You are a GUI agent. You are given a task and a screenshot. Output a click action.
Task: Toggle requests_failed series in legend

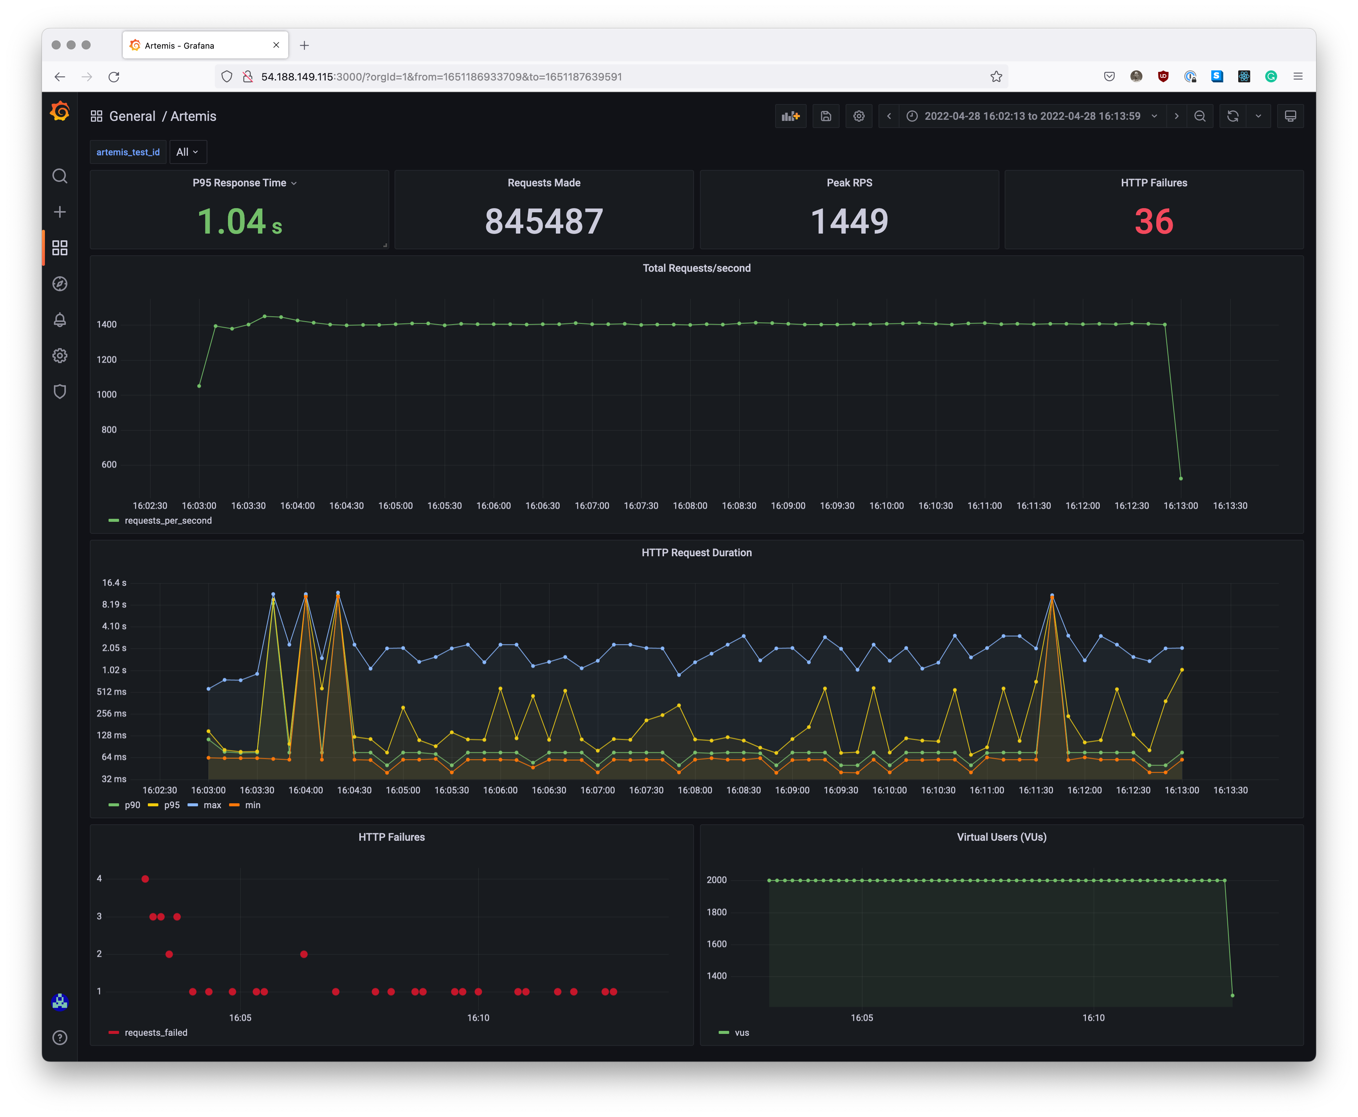click(x=156, y=1033)
